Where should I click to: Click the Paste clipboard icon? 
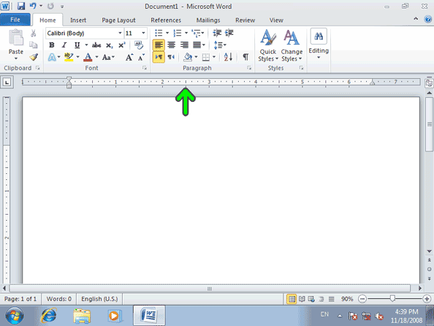(16, 37)
